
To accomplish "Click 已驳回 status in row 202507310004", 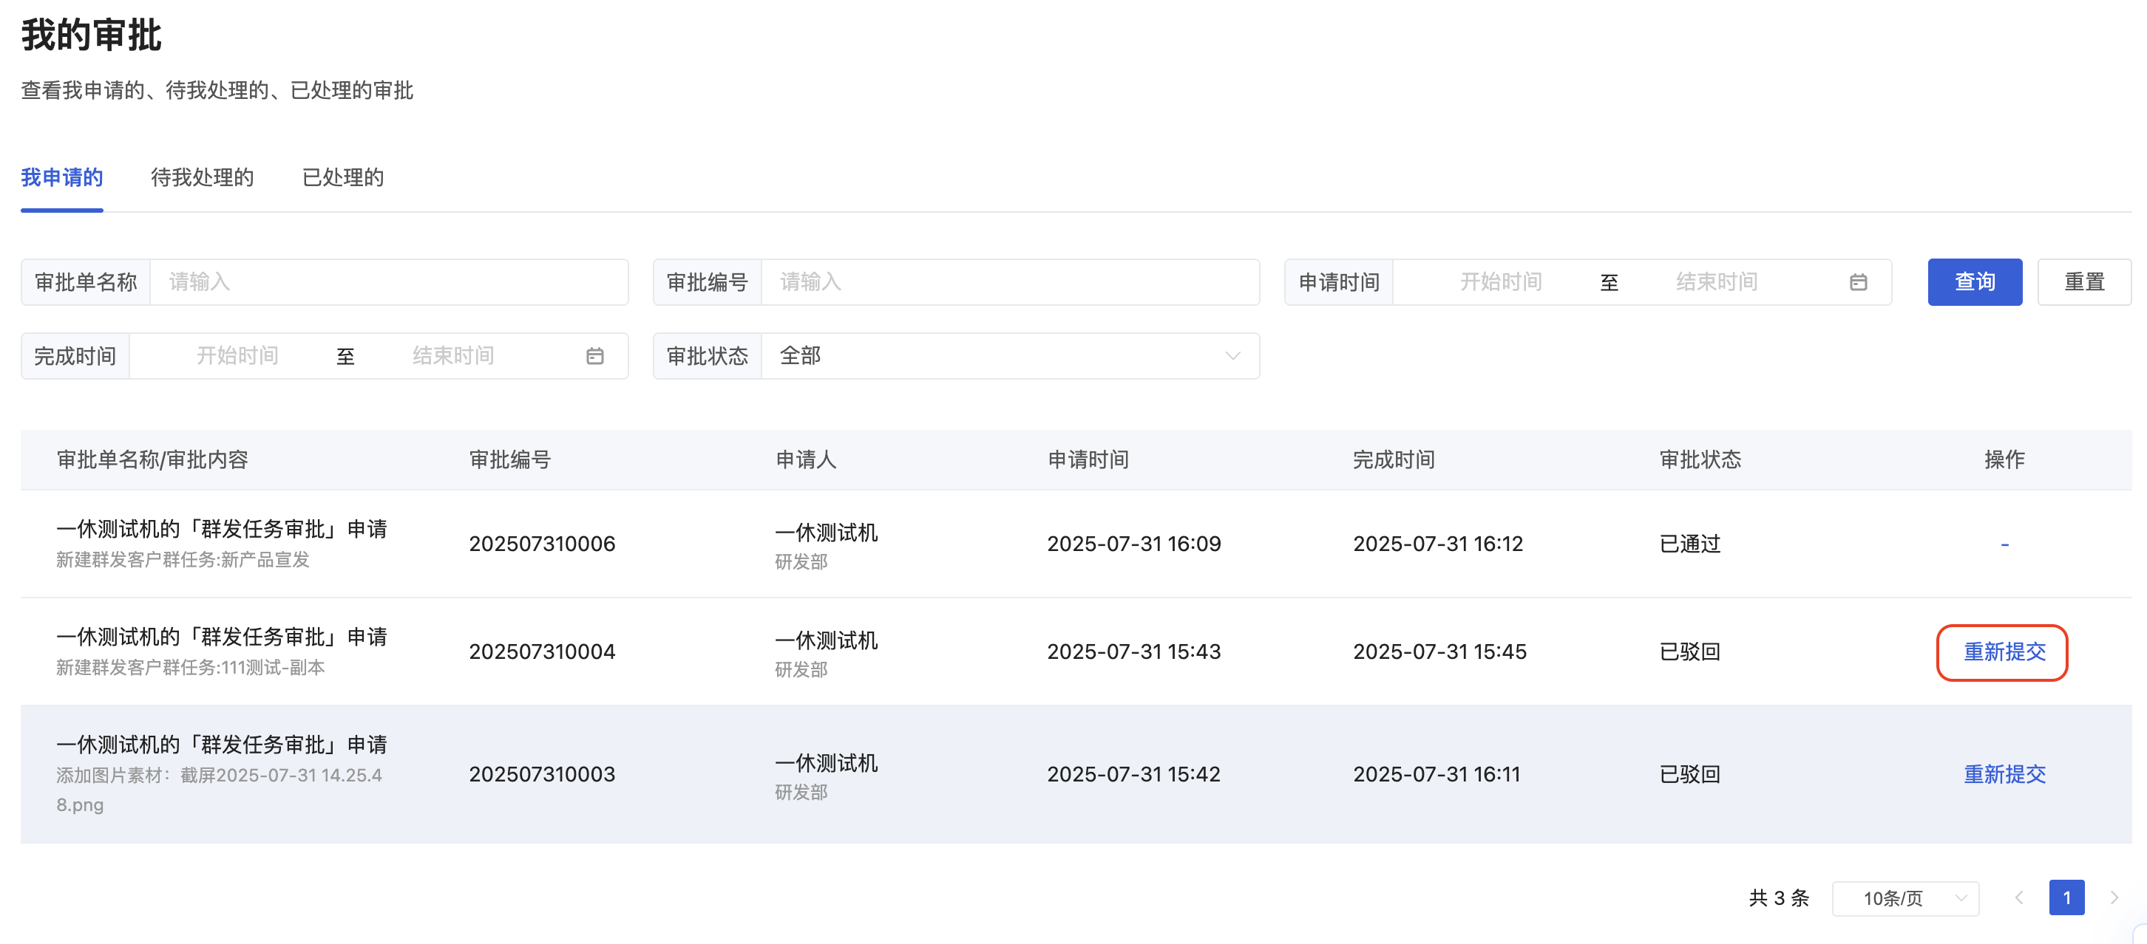I will click(1689, 651).
